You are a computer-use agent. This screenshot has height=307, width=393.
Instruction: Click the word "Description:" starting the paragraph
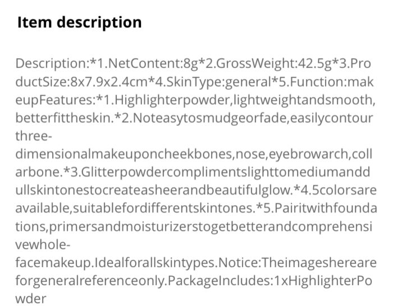[52, 64]
